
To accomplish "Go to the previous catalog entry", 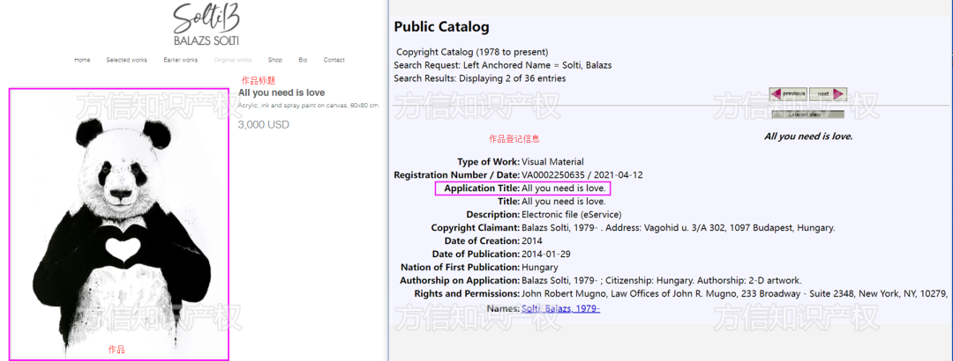I will pos(788,93).
